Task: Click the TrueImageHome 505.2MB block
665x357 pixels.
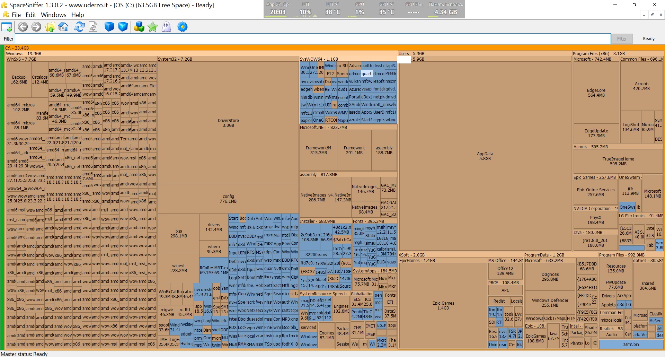Action: tap(618, 161)
